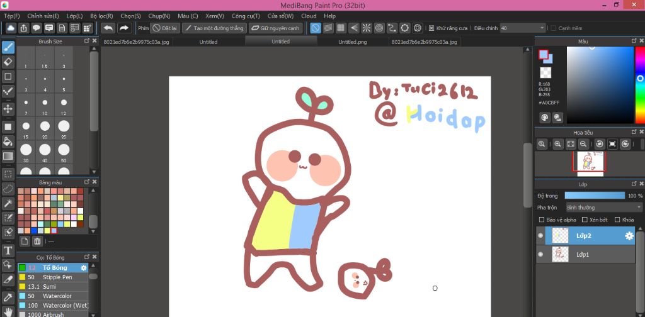The height and width of the screenshot is (317, 645).
Task: Enable radial snap
Action: coord(366,28)
